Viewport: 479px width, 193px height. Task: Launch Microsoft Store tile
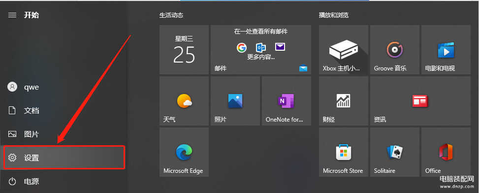coord(344,152)
